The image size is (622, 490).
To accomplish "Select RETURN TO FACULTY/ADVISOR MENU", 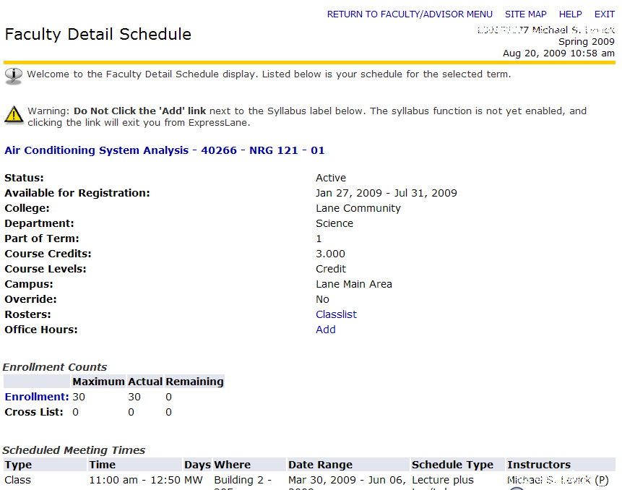I will click(410, 14).
